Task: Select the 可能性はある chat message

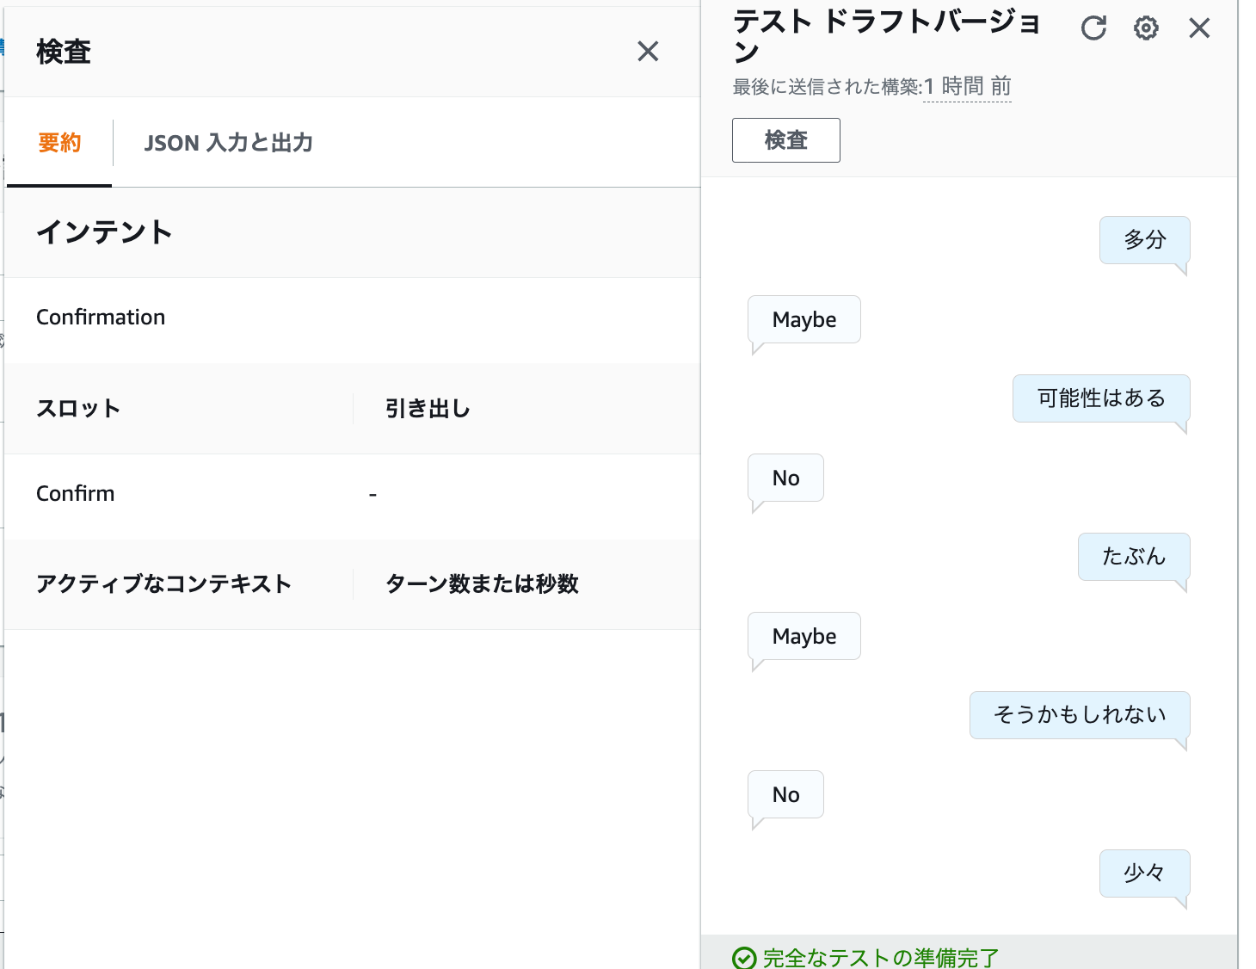Action: [x=1101, y=398]
